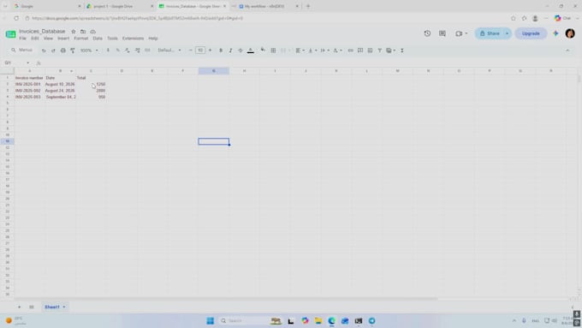Screen dimensions: 582x328
Task: Star the Invoices_Database document
Action: (x=74, y=32)
